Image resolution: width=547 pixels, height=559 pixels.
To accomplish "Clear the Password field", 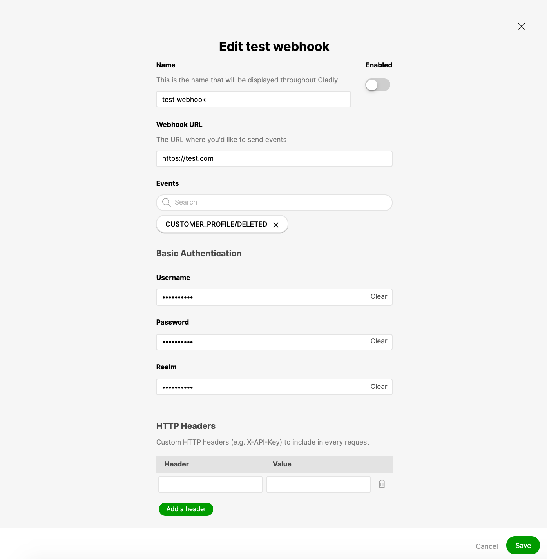I will point(379,341).
